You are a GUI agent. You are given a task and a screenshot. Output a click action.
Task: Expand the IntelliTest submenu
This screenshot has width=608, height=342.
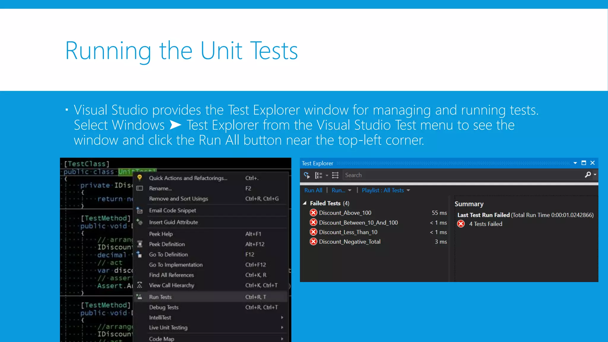pos(282,317)
